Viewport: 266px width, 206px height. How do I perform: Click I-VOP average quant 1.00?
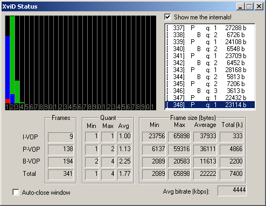click(x=124, y=137)
